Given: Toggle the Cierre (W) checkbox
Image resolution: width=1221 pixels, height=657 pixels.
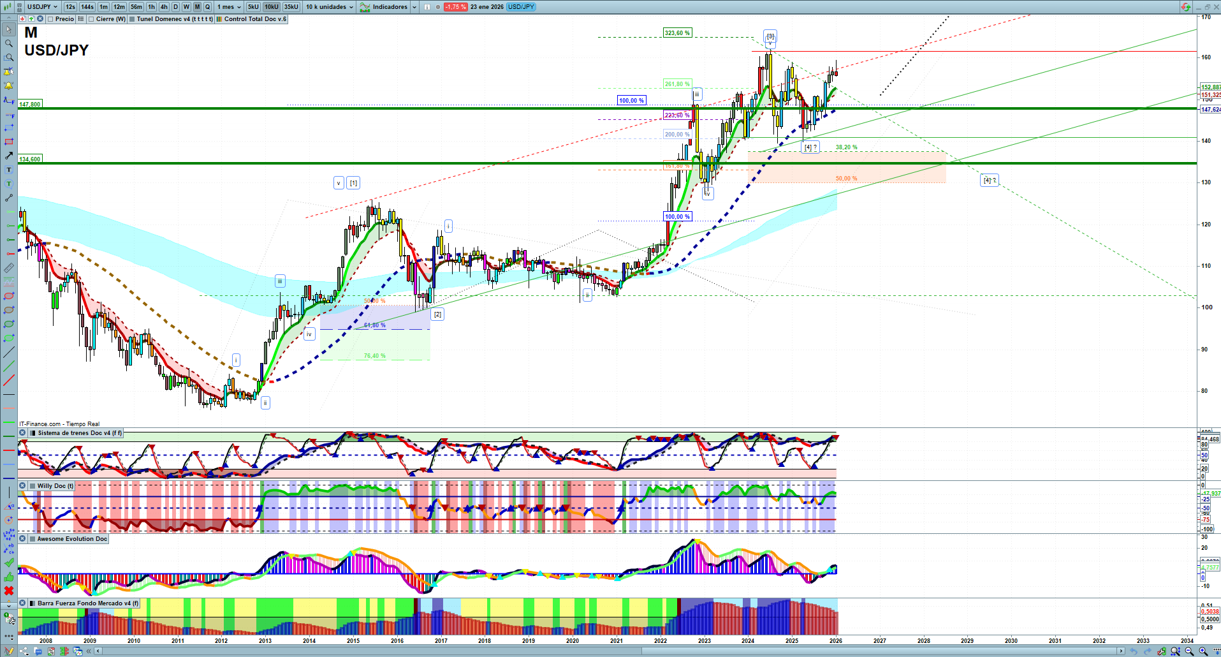Looking at the screenshot, I should (x=91, y=19).
